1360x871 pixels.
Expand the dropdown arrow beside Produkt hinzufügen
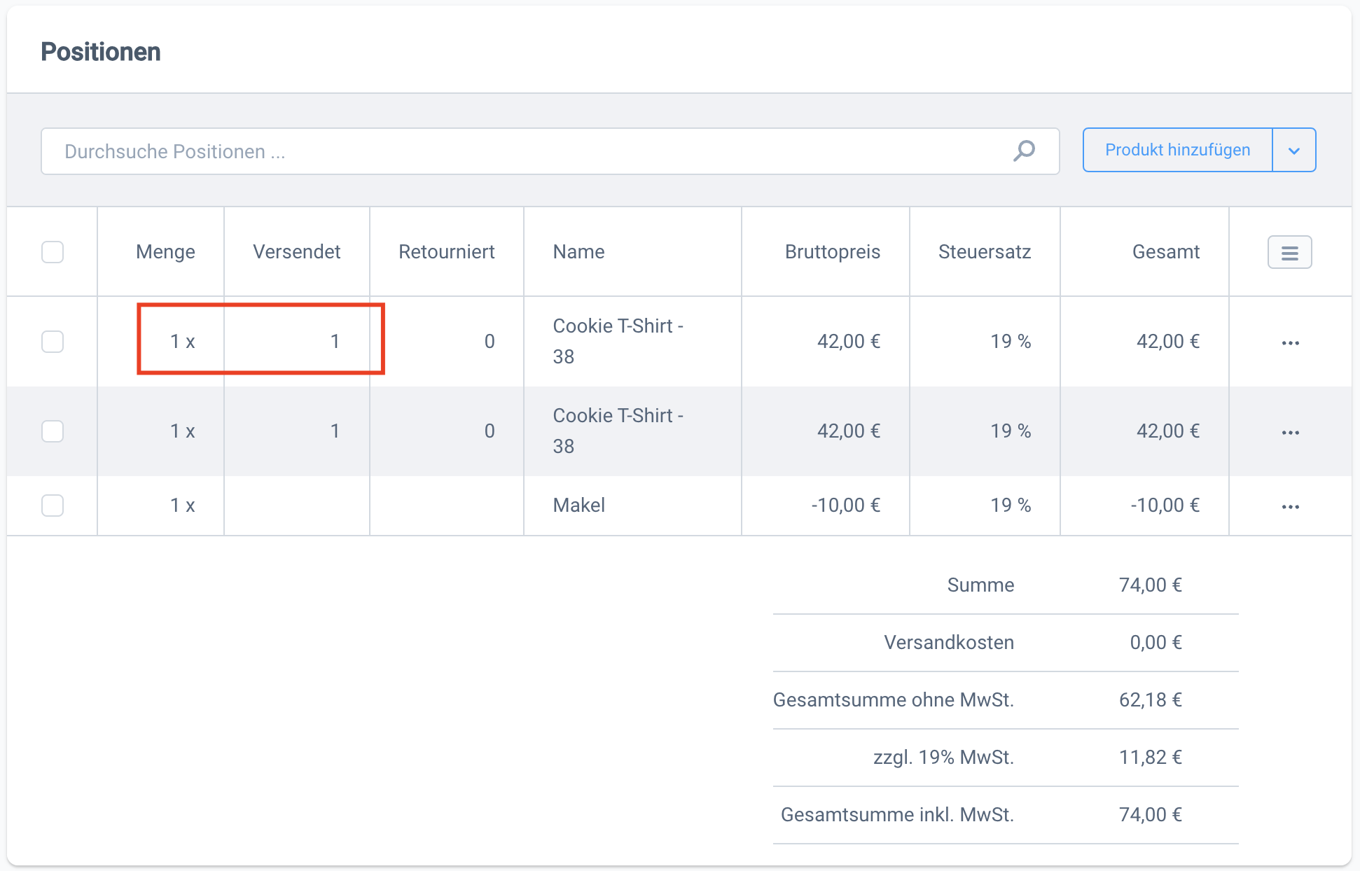pos(1293,151)
